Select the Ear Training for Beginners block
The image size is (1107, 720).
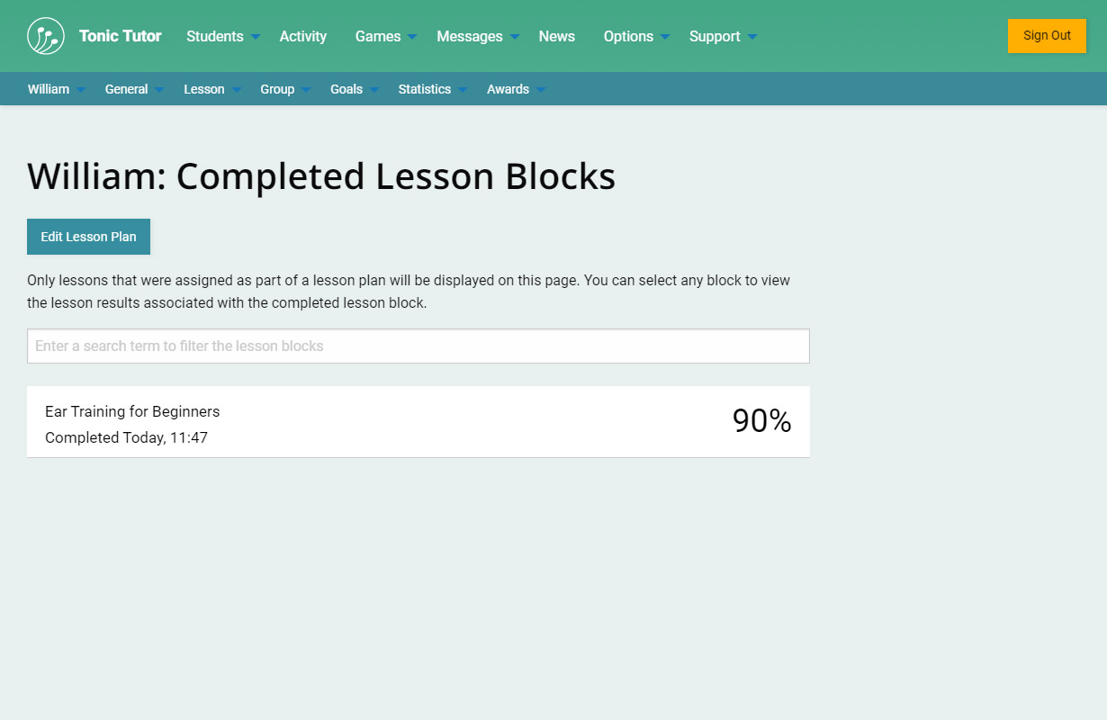pos(418,422)
